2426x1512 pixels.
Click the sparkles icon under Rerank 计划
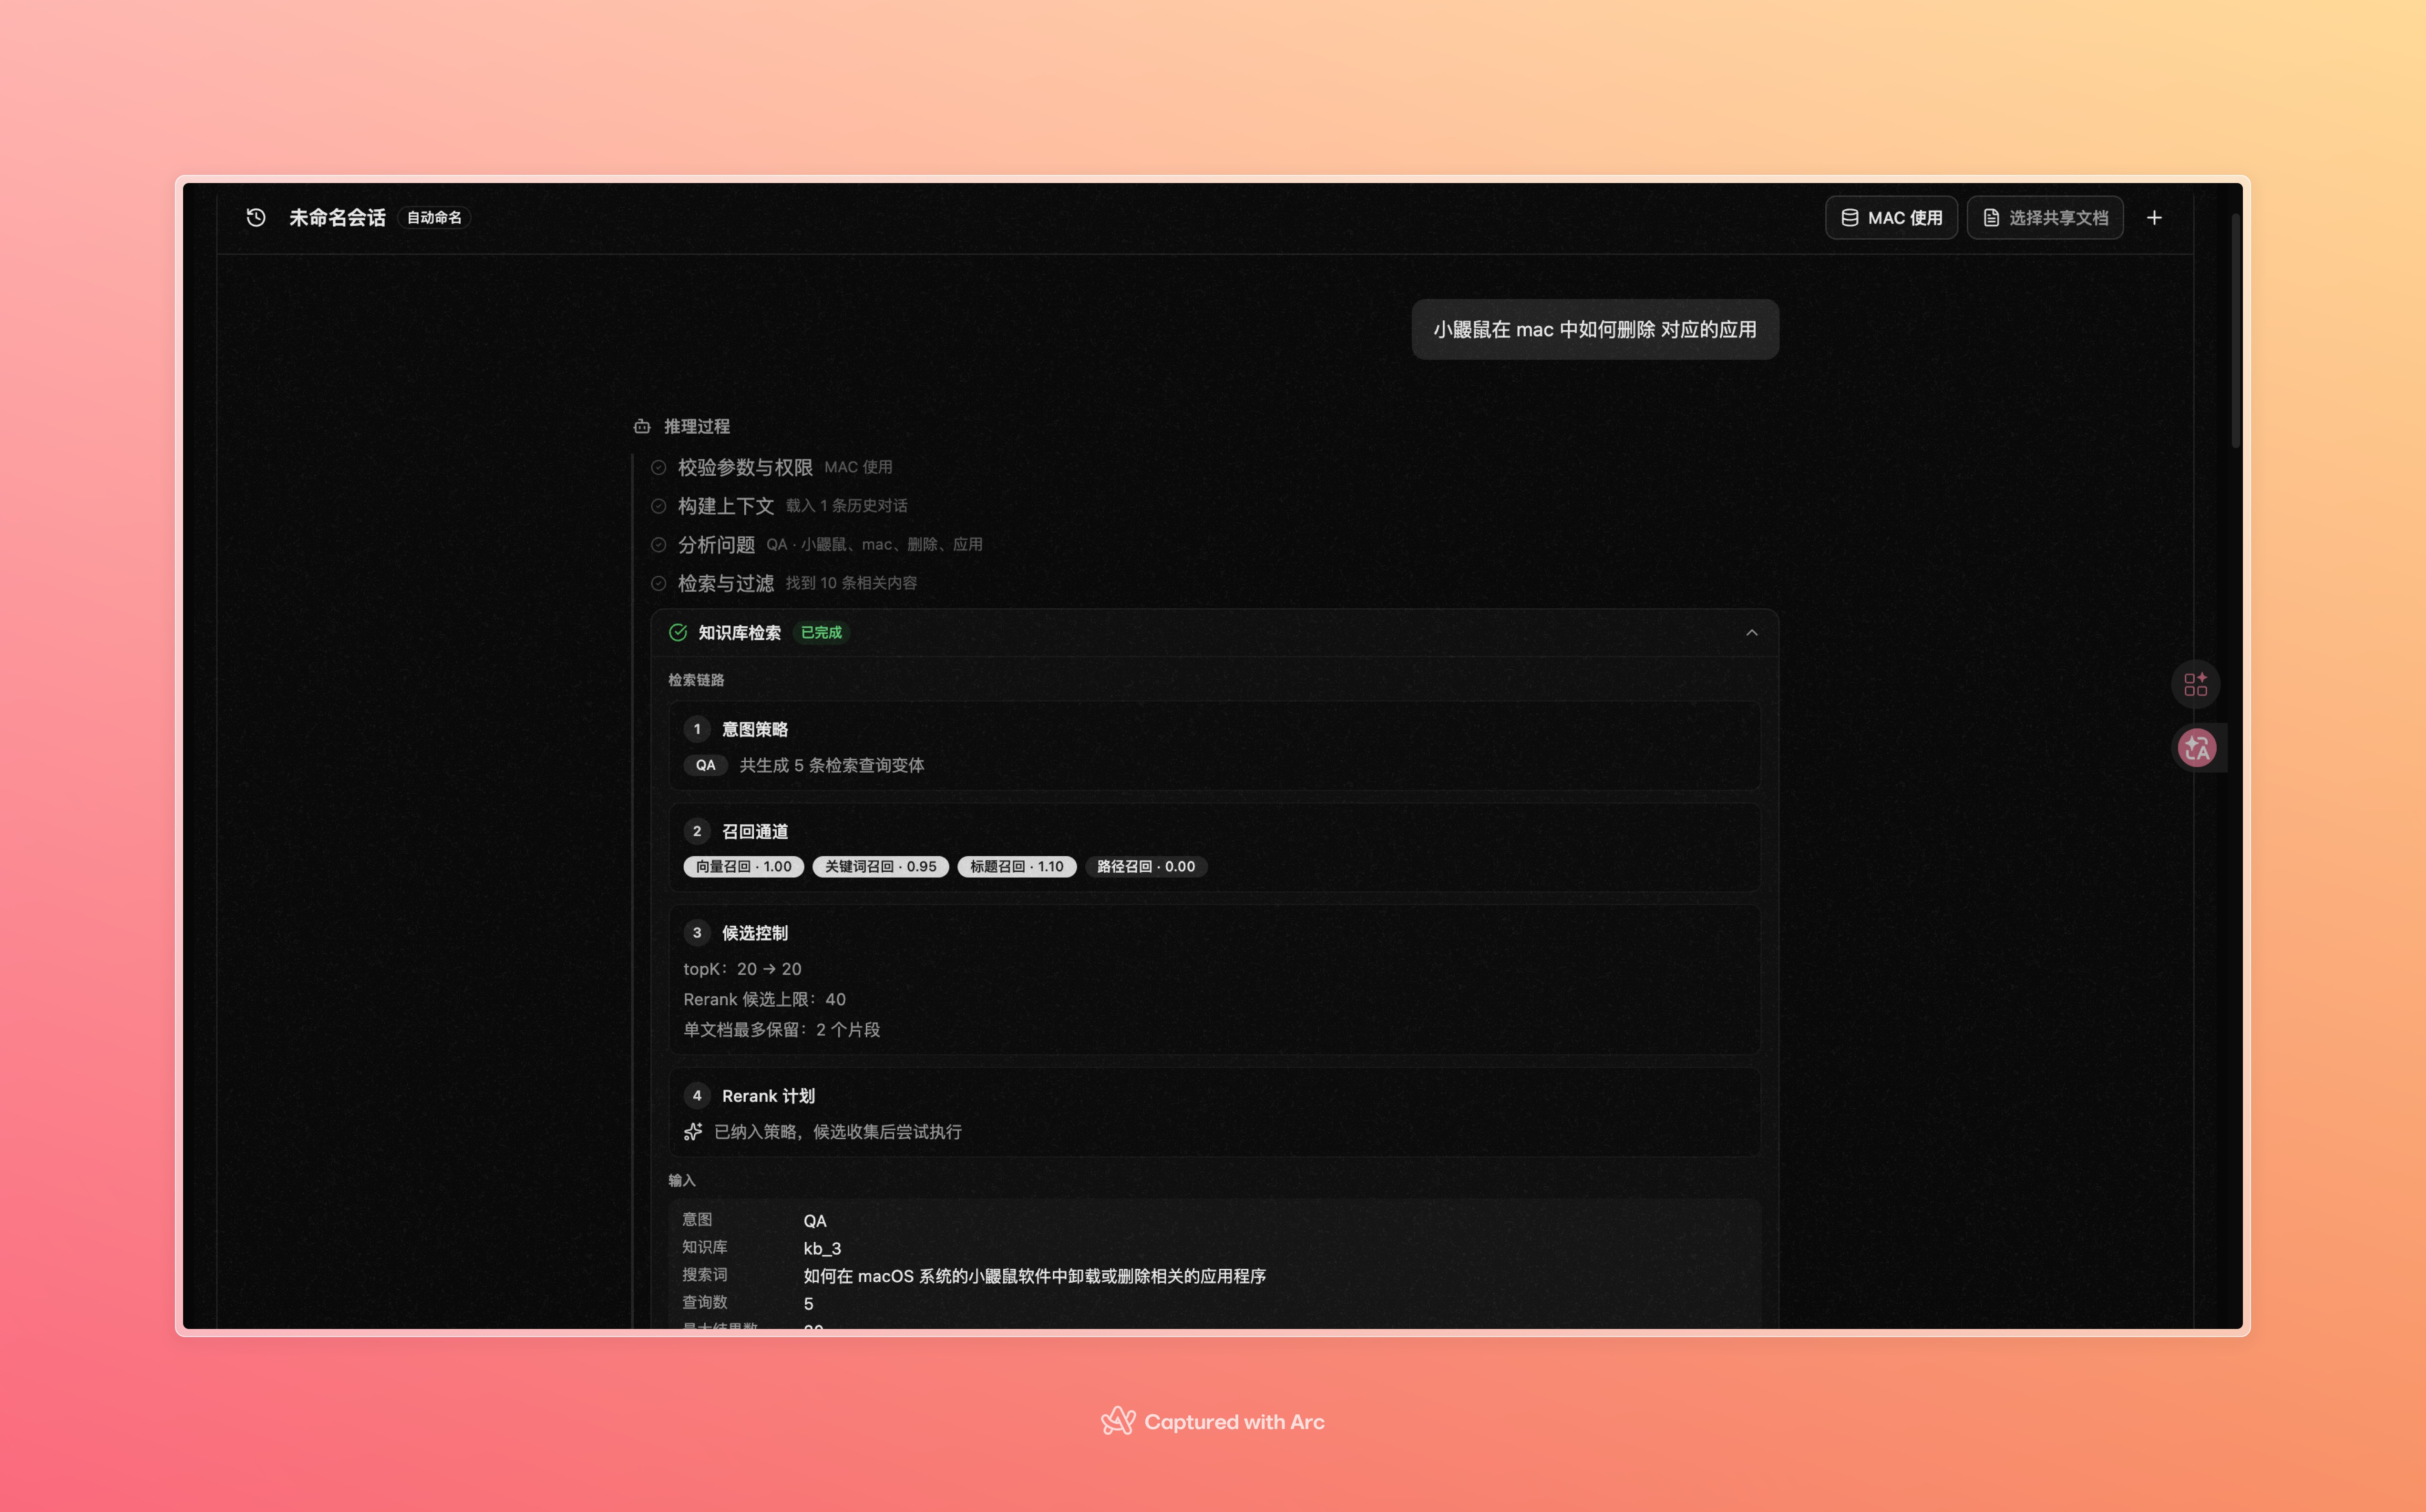point(693,1131)
